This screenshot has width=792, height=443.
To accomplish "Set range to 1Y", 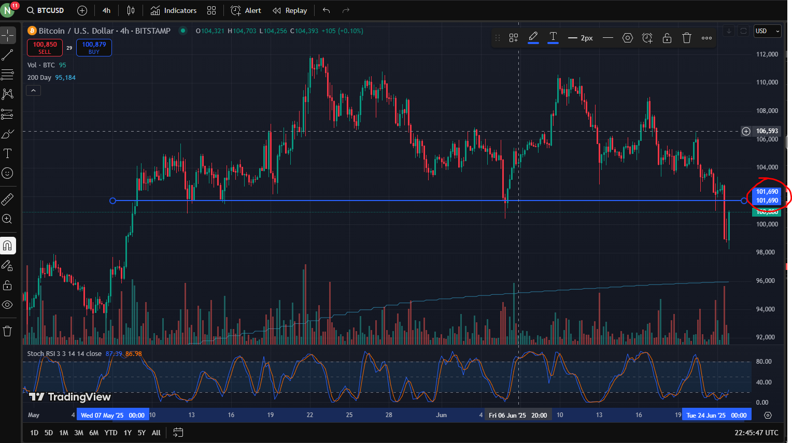I will [x=128, y=433].
